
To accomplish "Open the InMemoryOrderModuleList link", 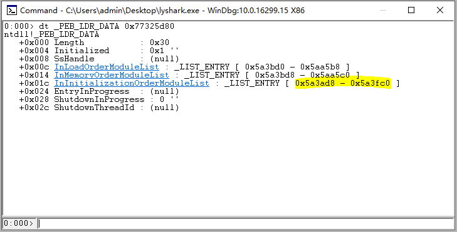I will [x=112, y=75].
